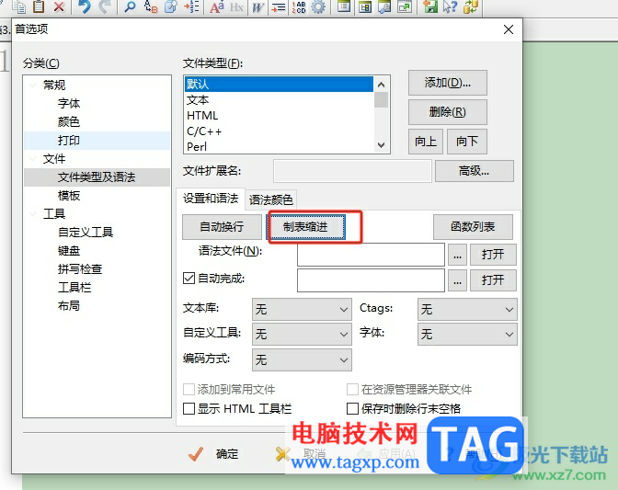The image size is (618, 490).
Task: Click the 制表缩进 button
Action: [306, 227]
